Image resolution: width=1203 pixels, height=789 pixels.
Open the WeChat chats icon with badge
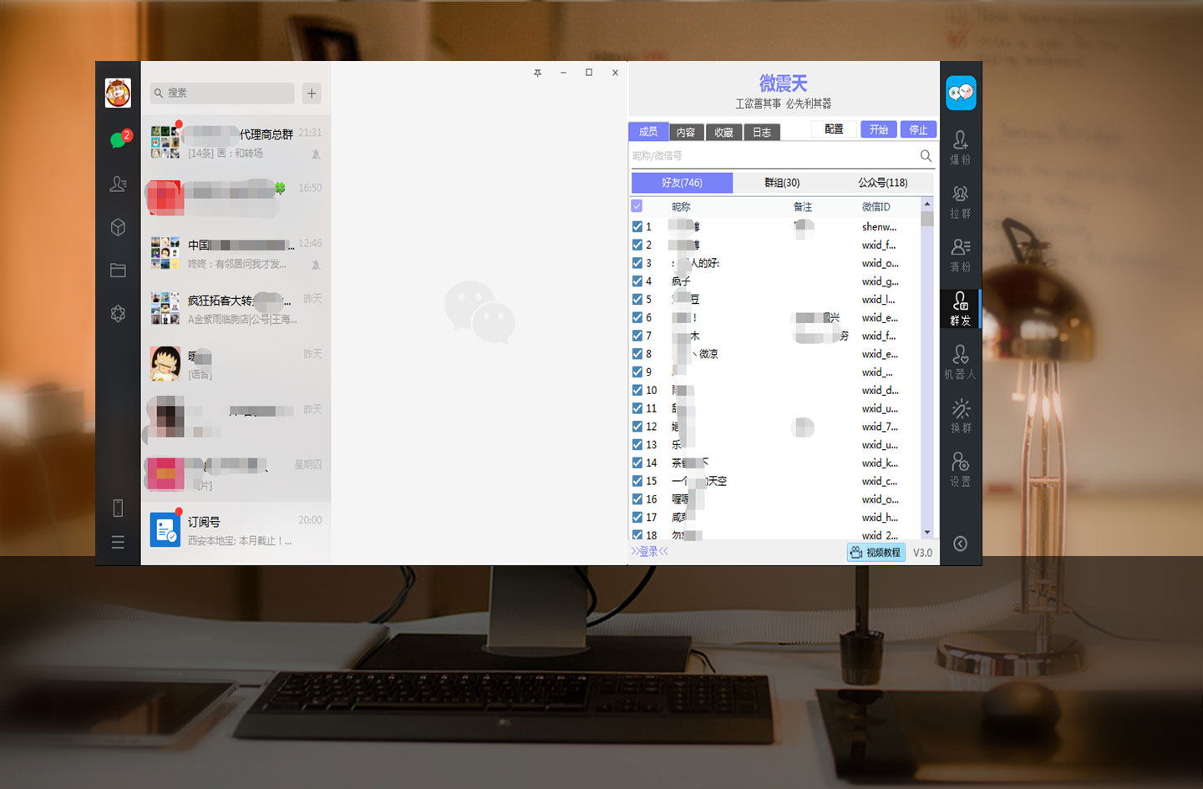119,139
